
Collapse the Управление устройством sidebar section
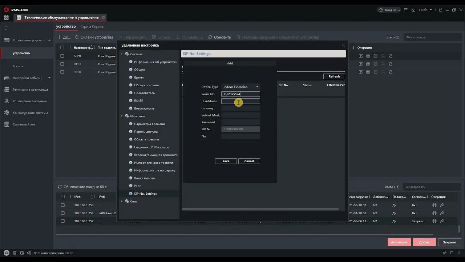click(x=49, y=40)
